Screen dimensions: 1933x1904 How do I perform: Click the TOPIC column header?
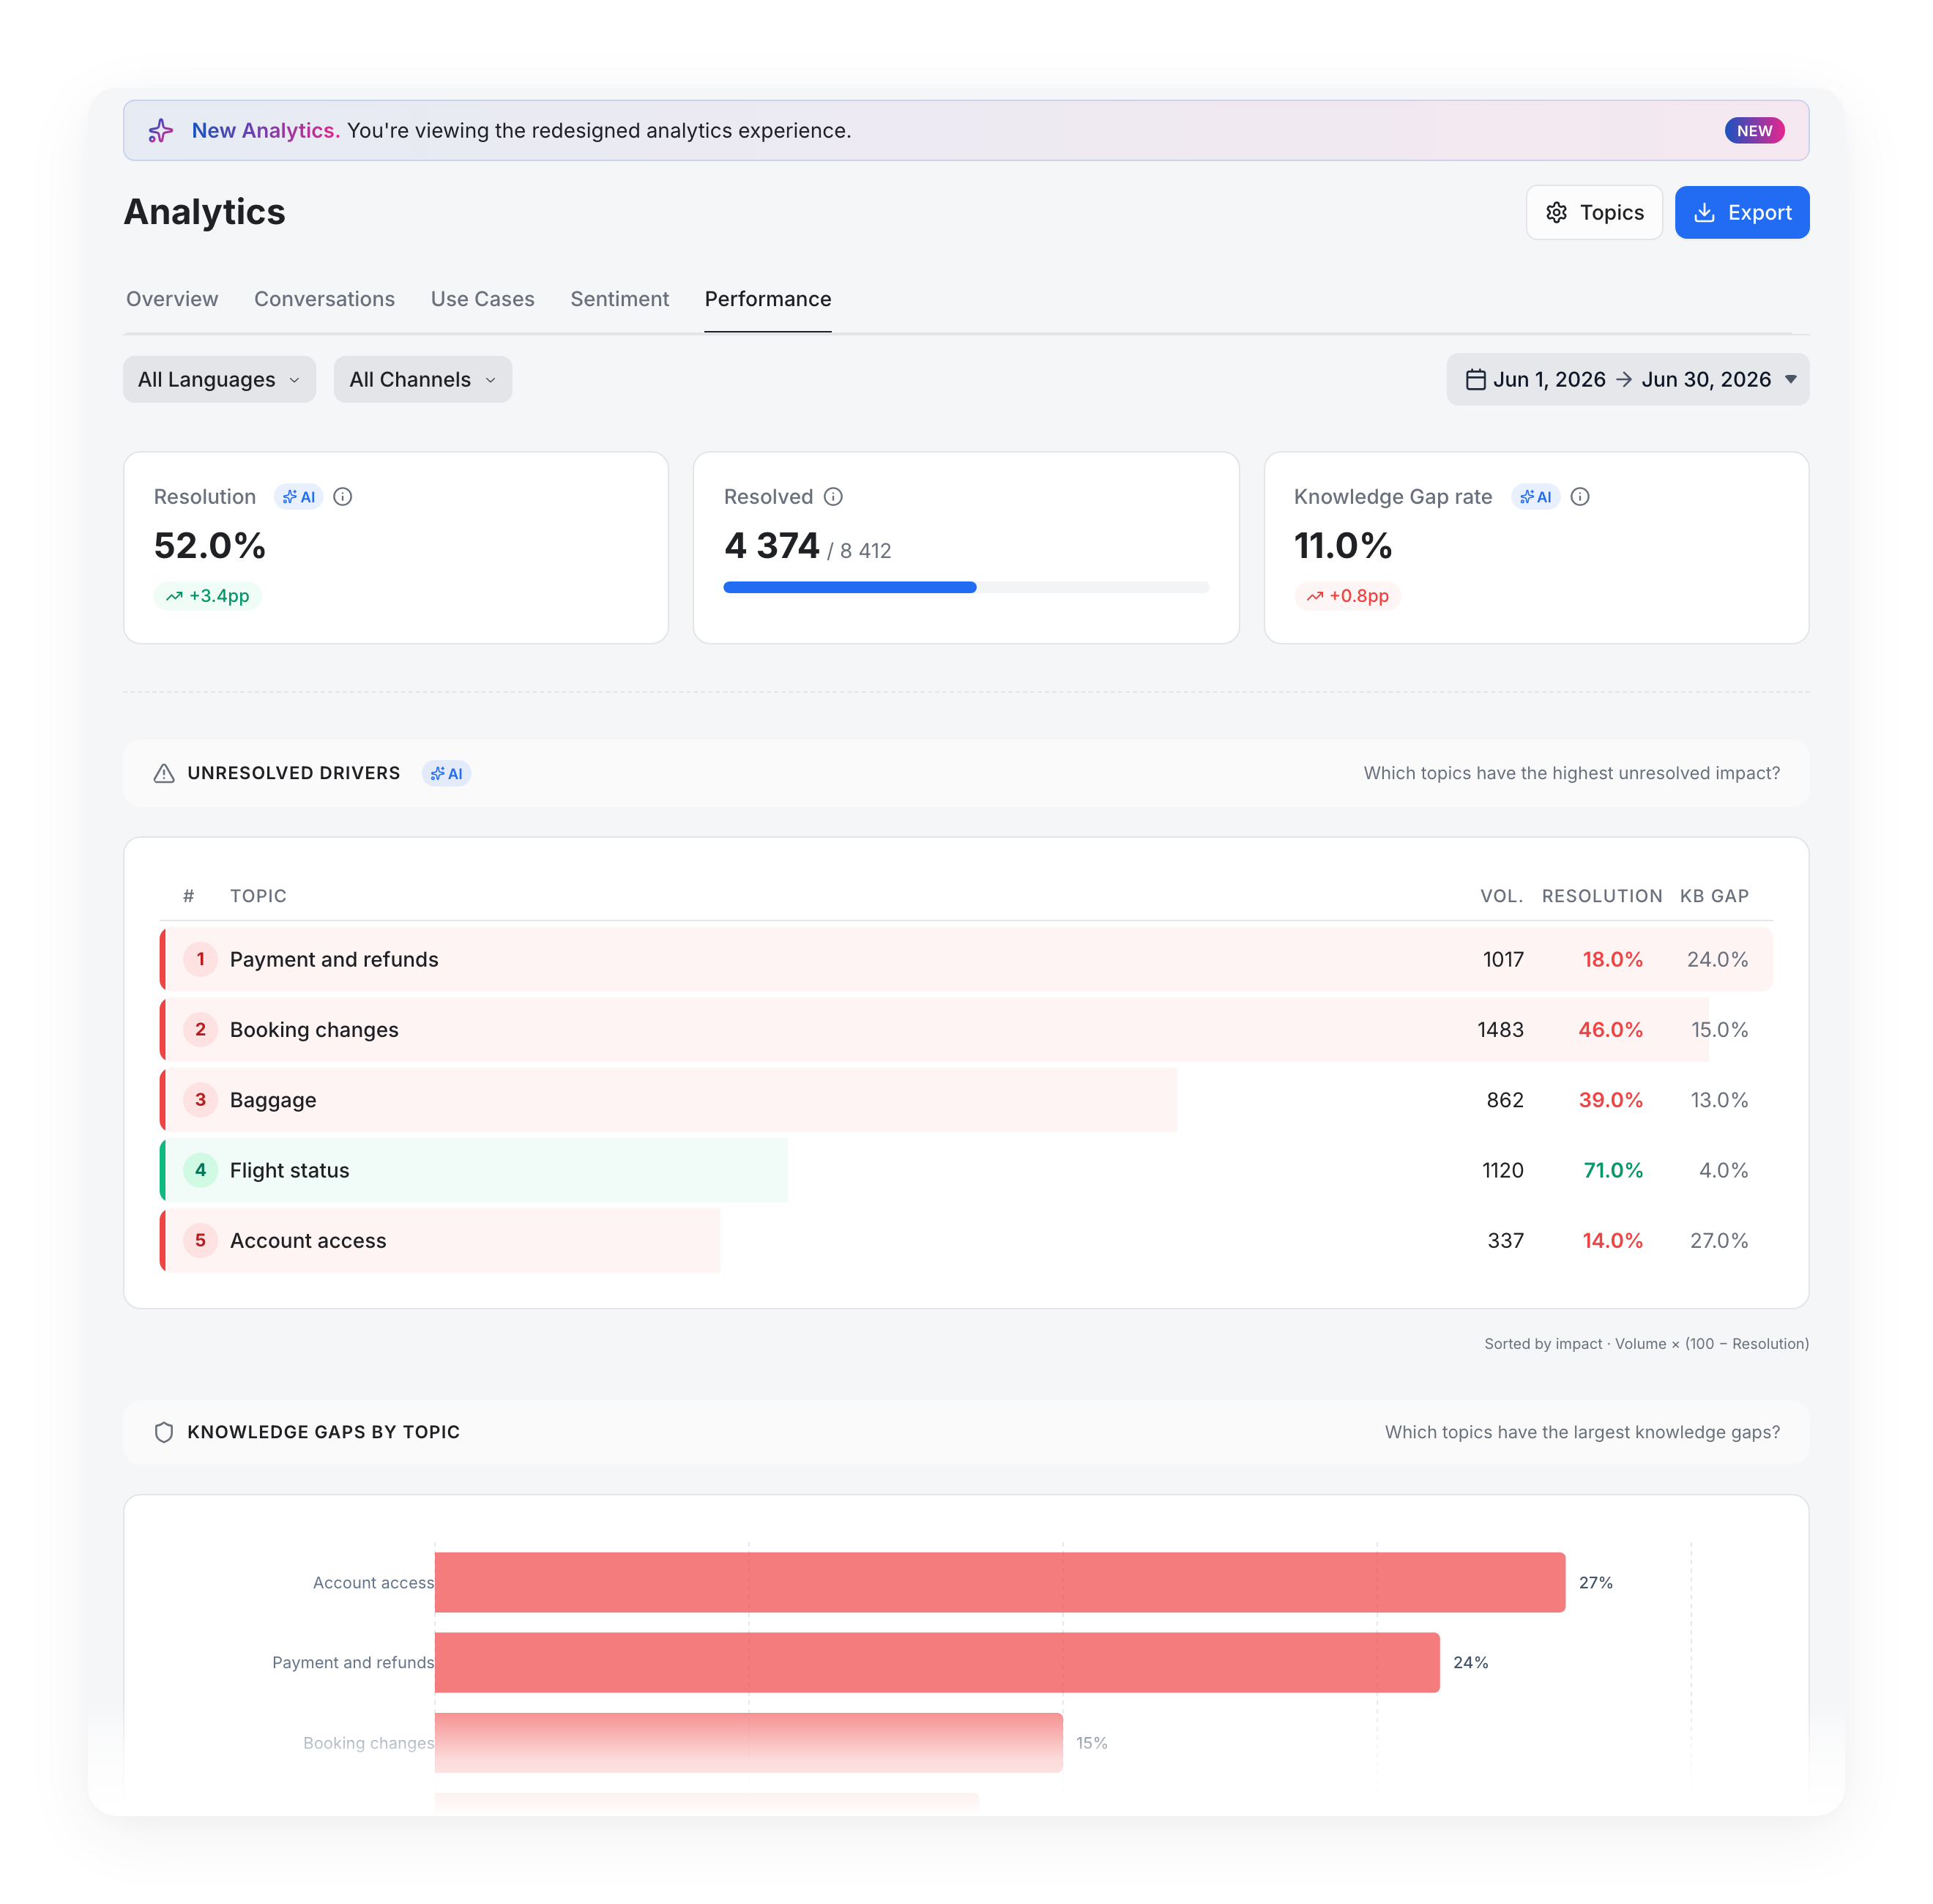pos(258,896)
